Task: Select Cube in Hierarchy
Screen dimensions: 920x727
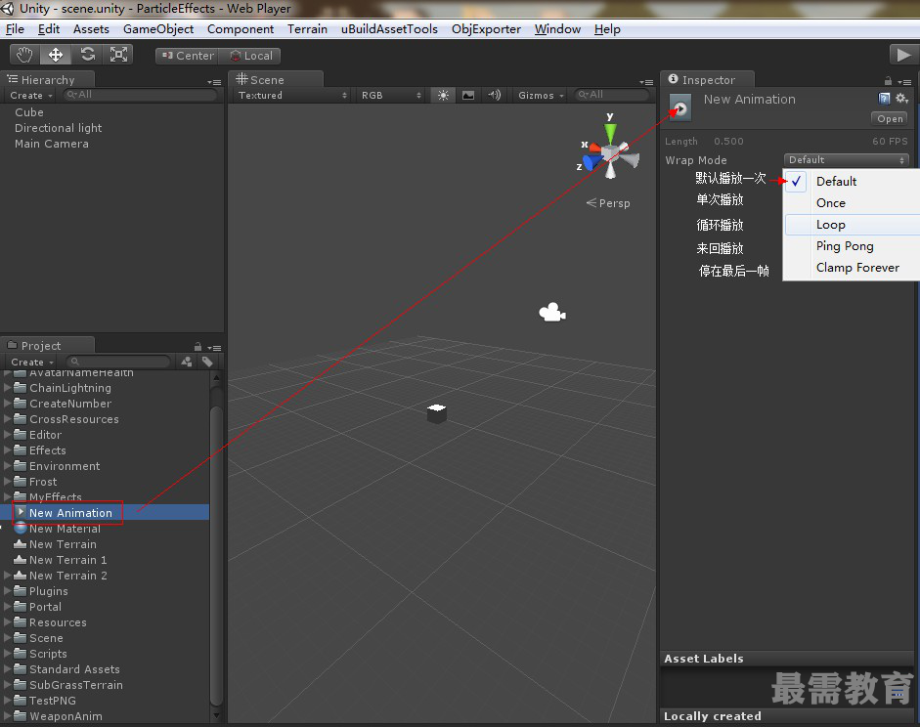Action: [x=28, y=112]
